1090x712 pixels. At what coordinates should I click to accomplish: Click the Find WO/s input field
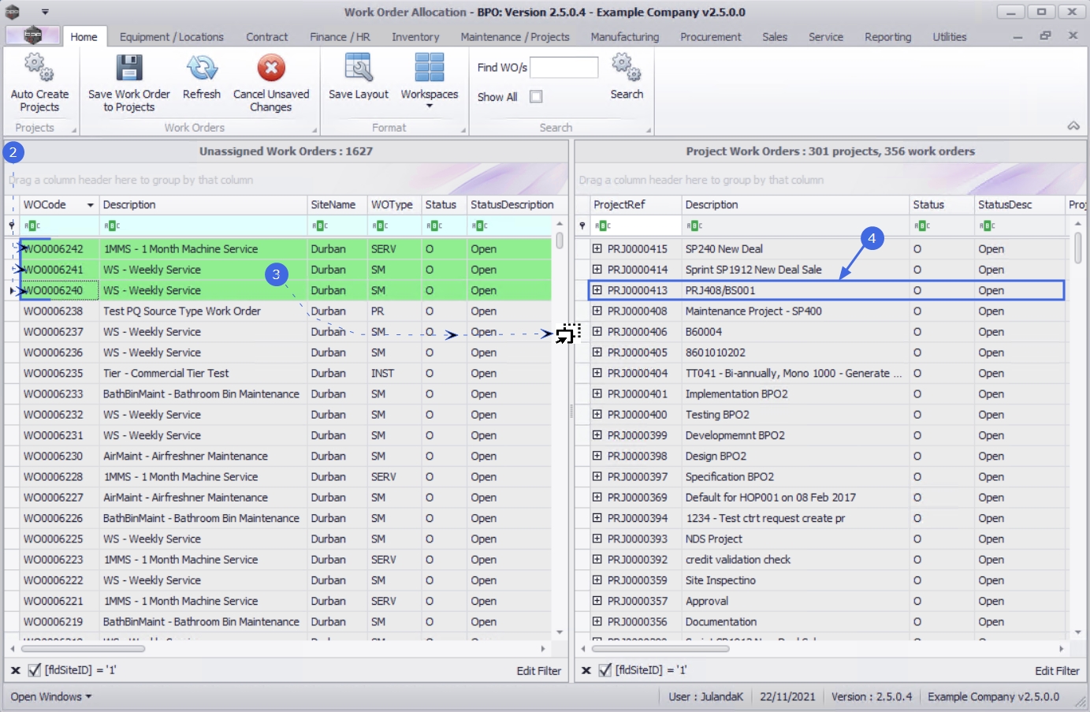click(564, 68)
